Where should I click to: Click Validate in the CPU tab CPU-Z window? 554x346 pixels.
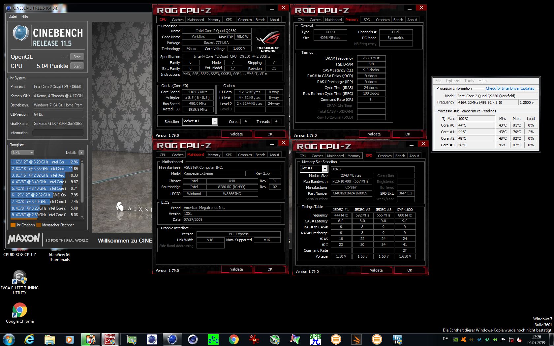(x=236, y=134)
